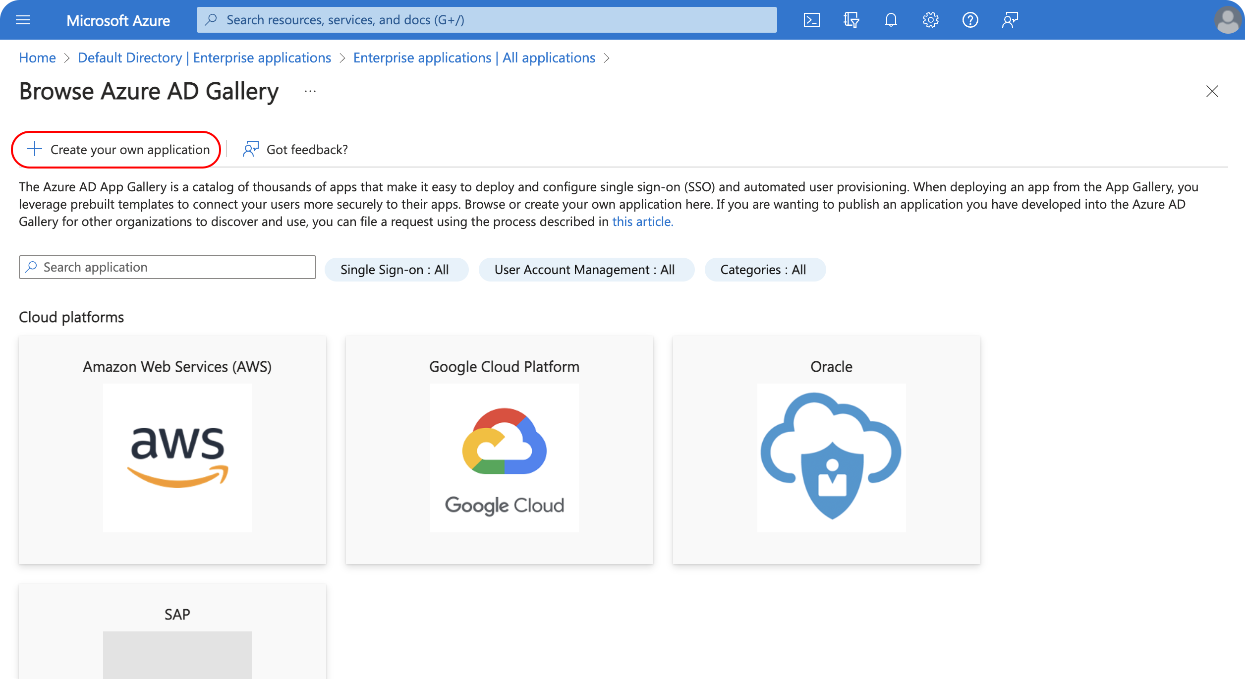1245x679 pixels.
Task: Open Directories and subscriptions filter icon
Action: [x=851, y=20]
